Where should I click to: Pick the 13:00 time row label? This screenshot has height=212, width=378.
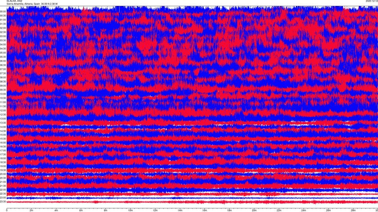click(x=3, y=119)
